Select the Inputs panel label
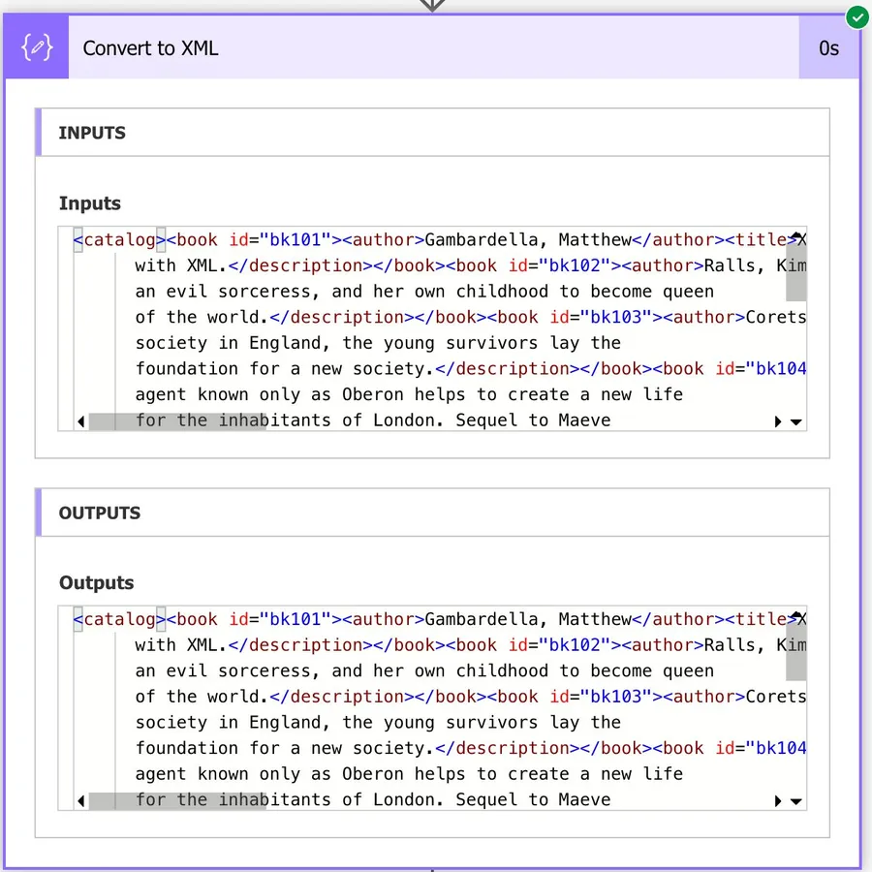The height and width of the screenshot is (872, 872). pos(89,203)
